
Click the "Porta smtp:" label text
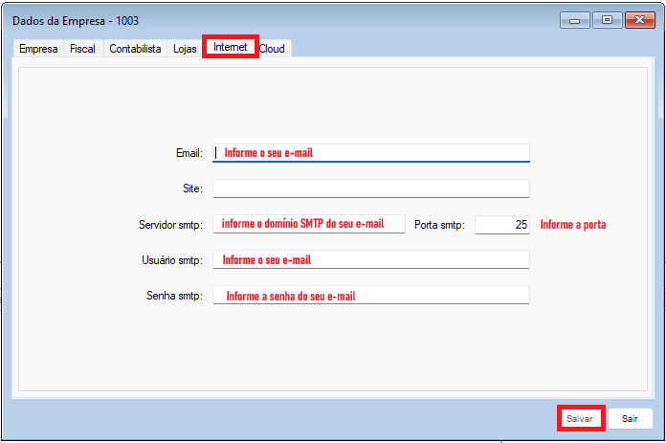click(439, 225)
